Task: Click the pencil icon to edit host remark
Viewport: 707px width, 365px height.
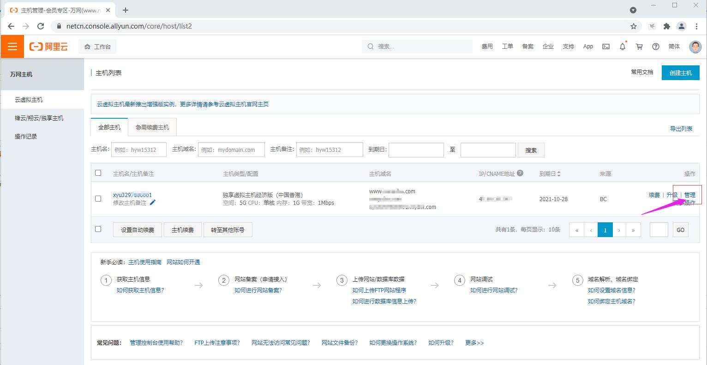Action: [153, 203]
